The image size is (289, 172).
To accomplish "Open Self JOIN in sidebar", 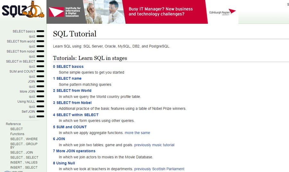I will point(28,112).
